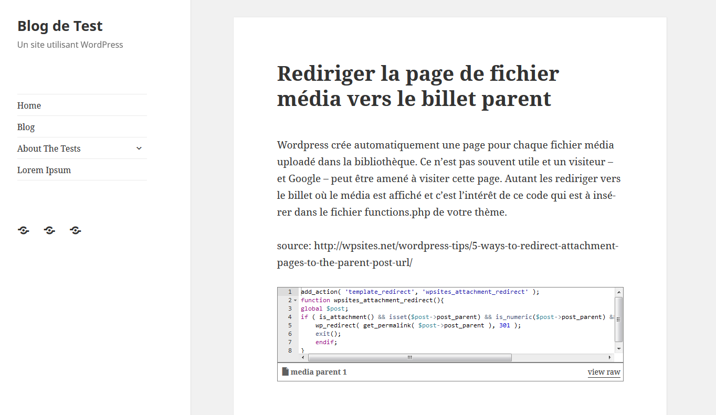Open the rightmost social link icon in sidebar
This screenshot has height=415, width=716.
(76, 230)
